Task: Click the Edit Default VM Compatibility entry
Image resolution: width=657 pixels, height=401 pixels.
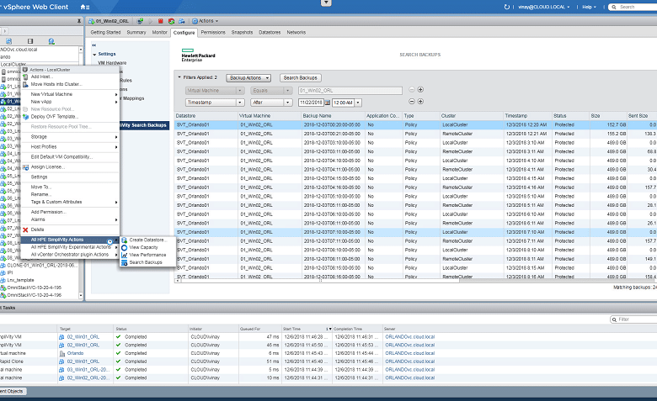Action: click(x=61, y=157)
